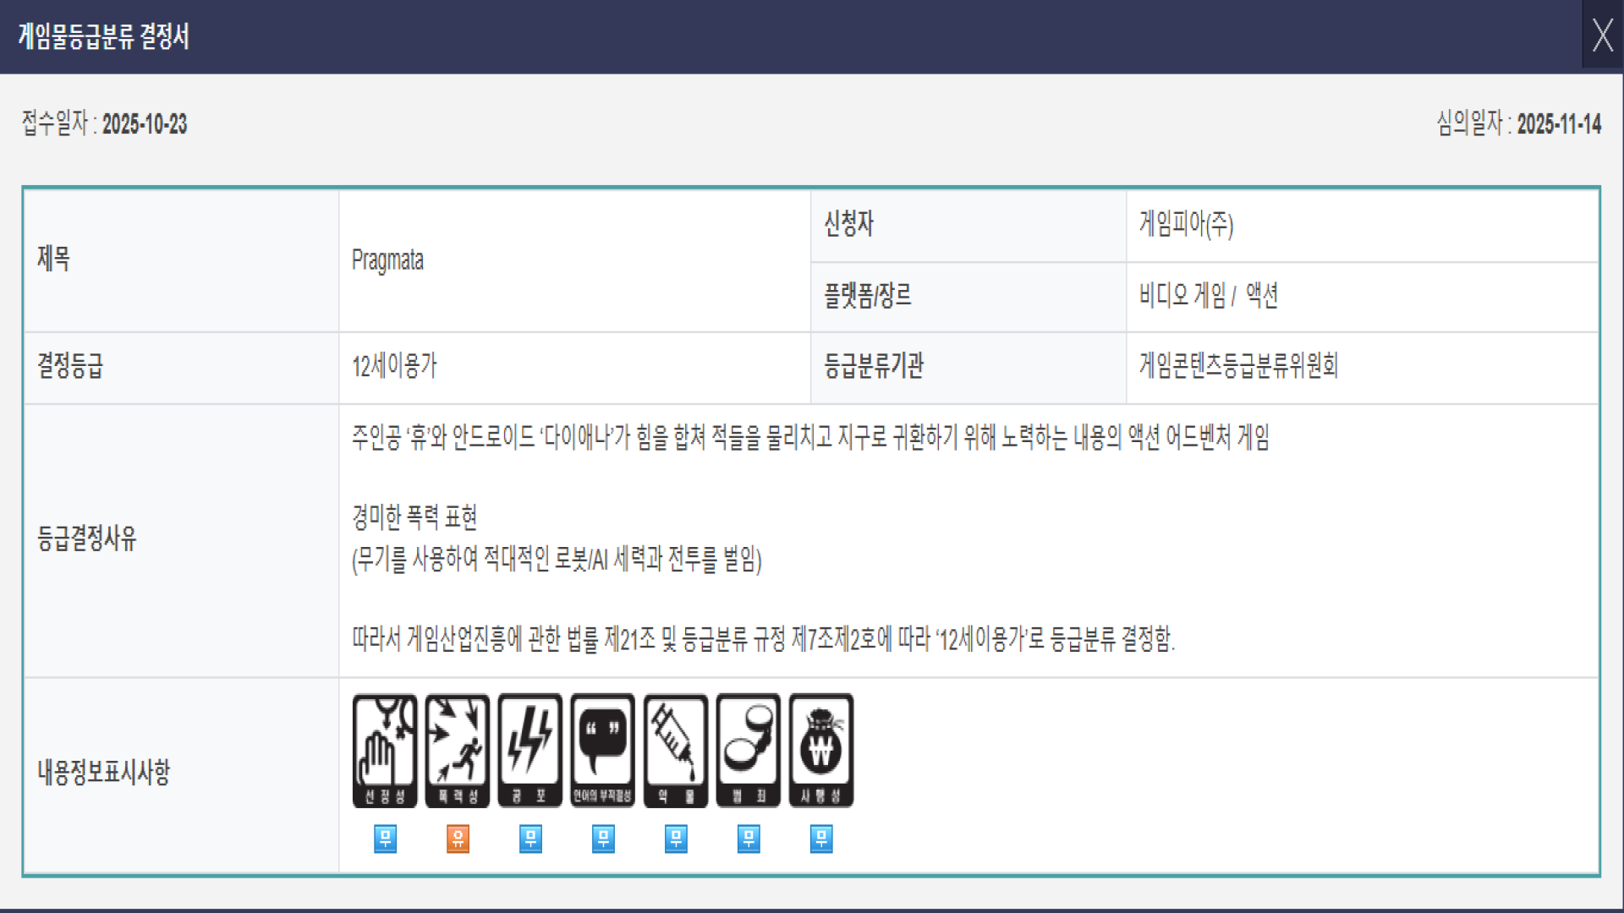1624x913 pixels.
Task: Close the rating decision dialog with X
Action: (x=1602, y=36)
